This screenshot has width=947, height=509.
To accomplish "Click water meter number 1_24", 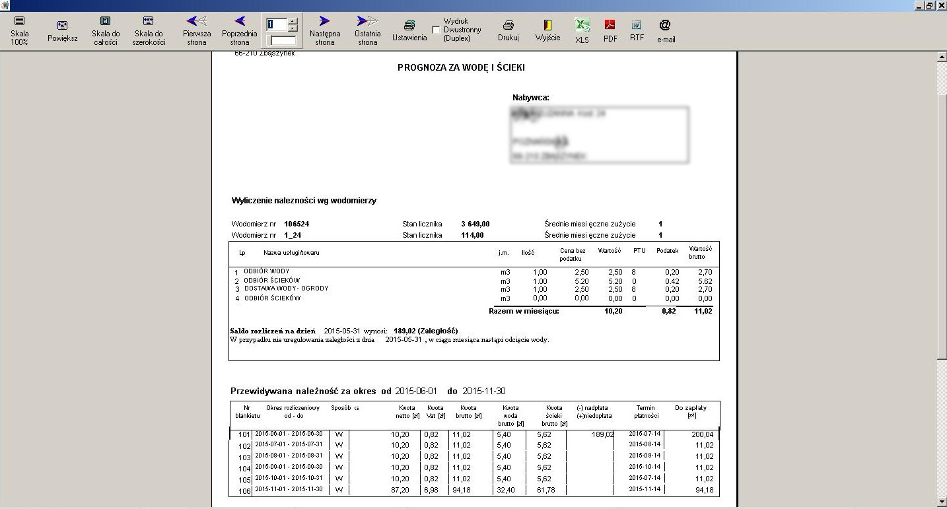I will tap(293, 235).
